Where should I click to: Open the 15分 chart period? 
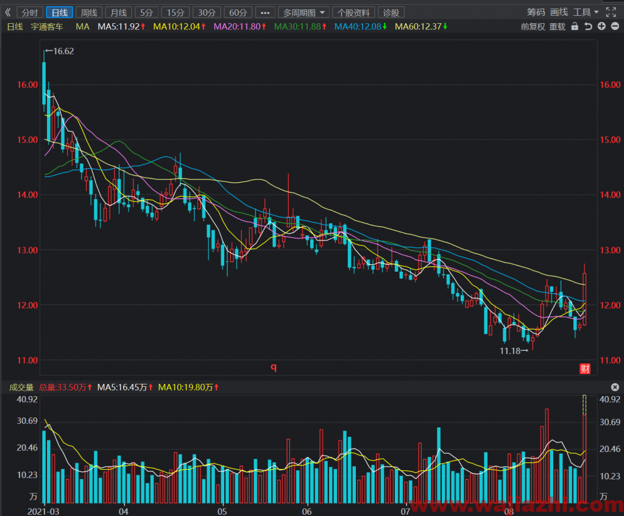(x=175, y=13)
